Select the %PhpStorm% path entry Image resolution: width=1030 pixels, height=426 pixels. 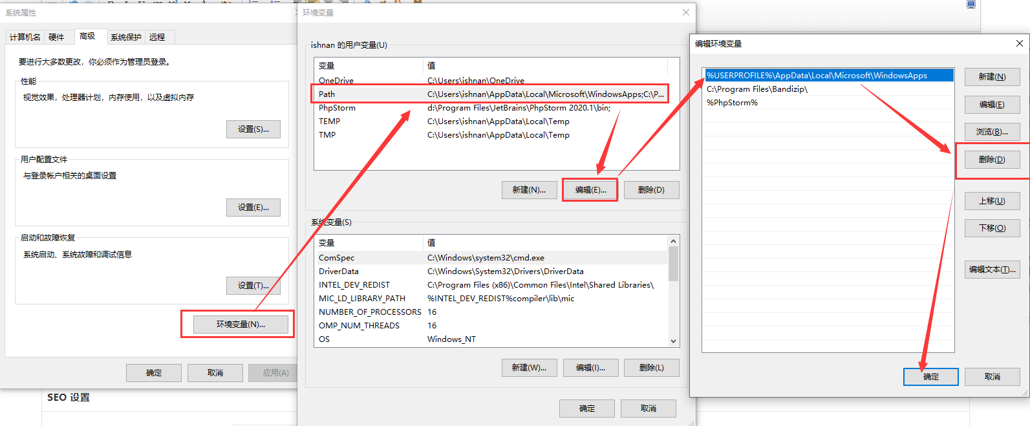pos(732,103)
